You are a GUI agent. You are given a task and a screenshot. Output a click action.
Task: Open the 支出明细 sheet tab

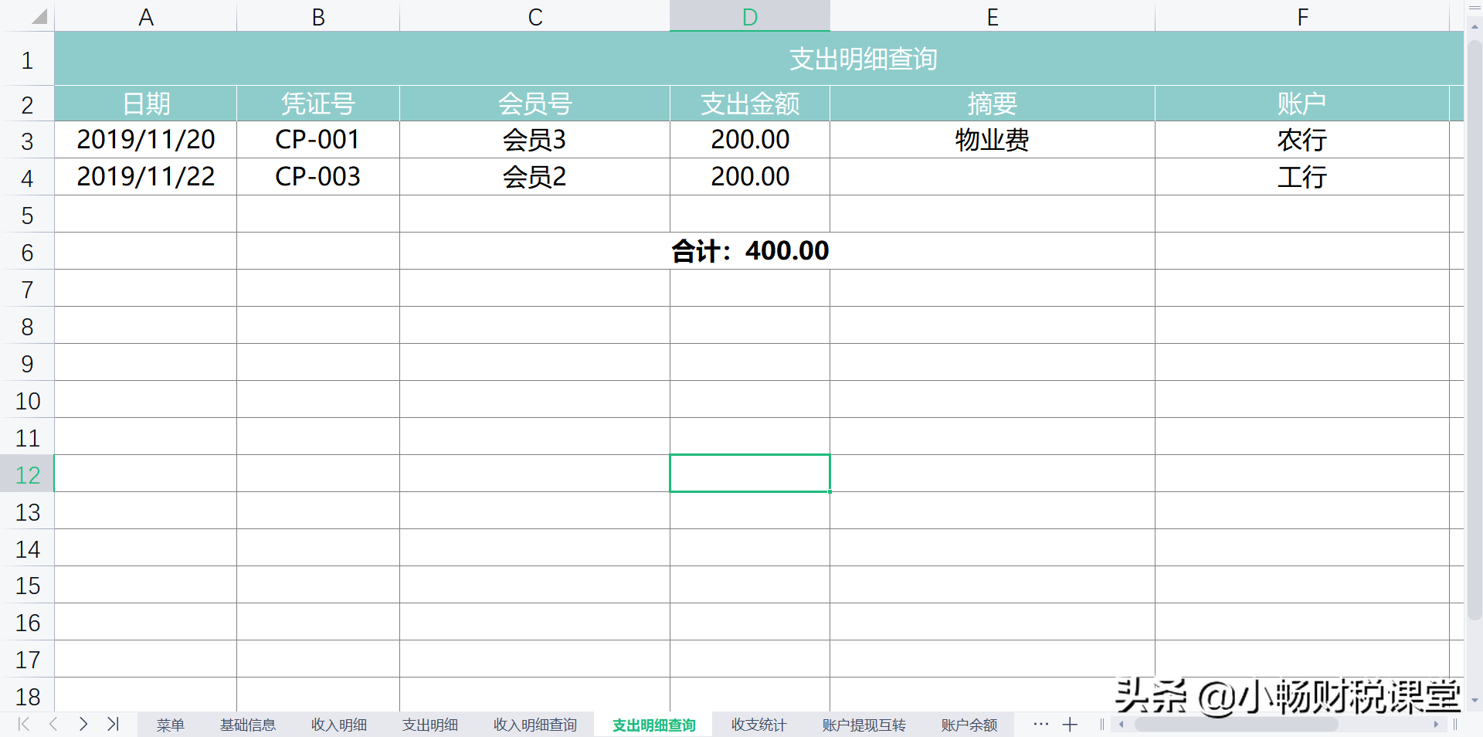tap(429, 725)
